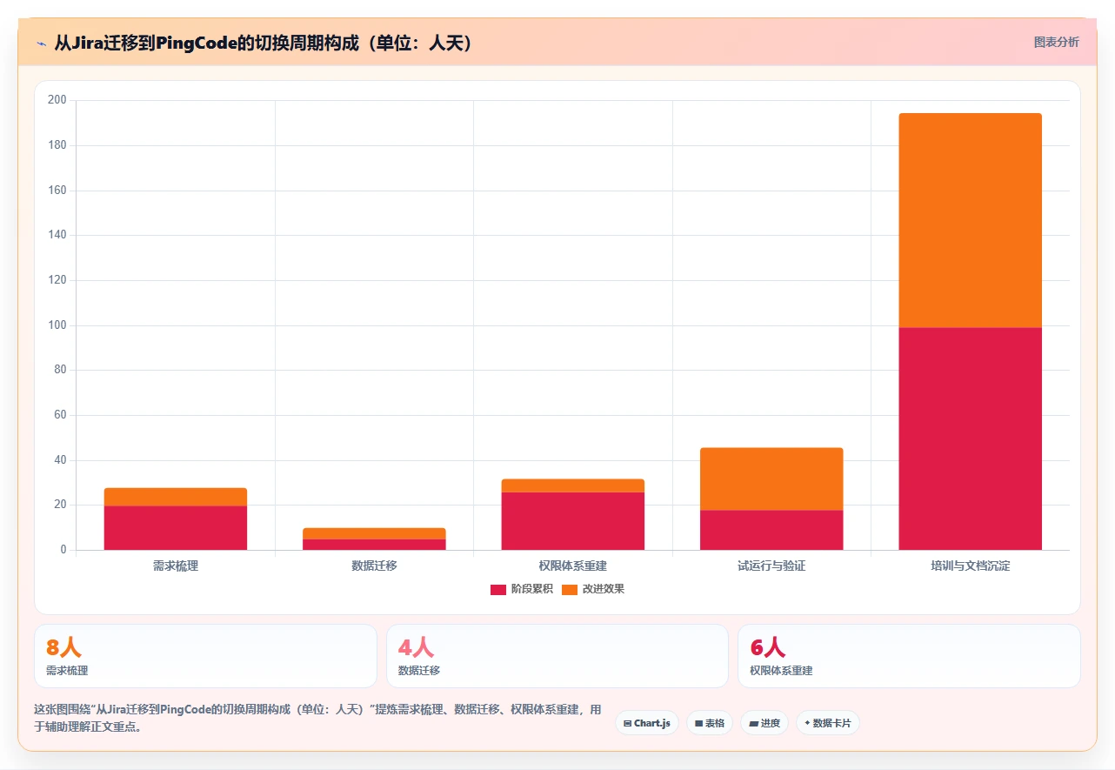Click the orange segment of the 权限体系重建 bar
Viewport: 1115px width, 770px height.
(x=573, y=485)
